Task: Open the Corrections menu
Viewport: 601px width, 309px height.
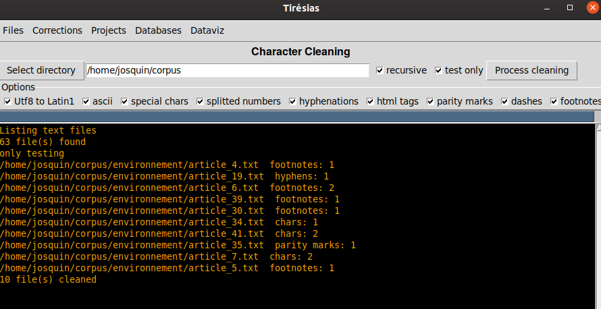Action: [57, 30]
